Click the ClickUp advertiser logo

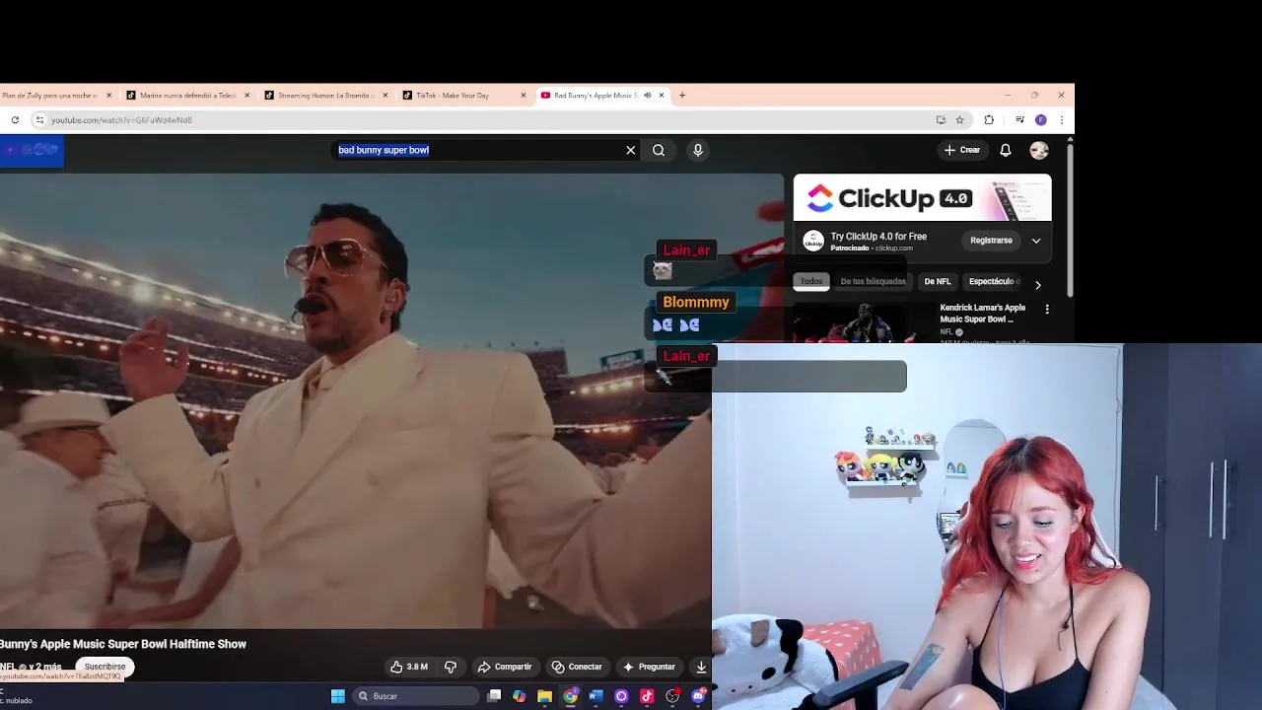[813, 241]
